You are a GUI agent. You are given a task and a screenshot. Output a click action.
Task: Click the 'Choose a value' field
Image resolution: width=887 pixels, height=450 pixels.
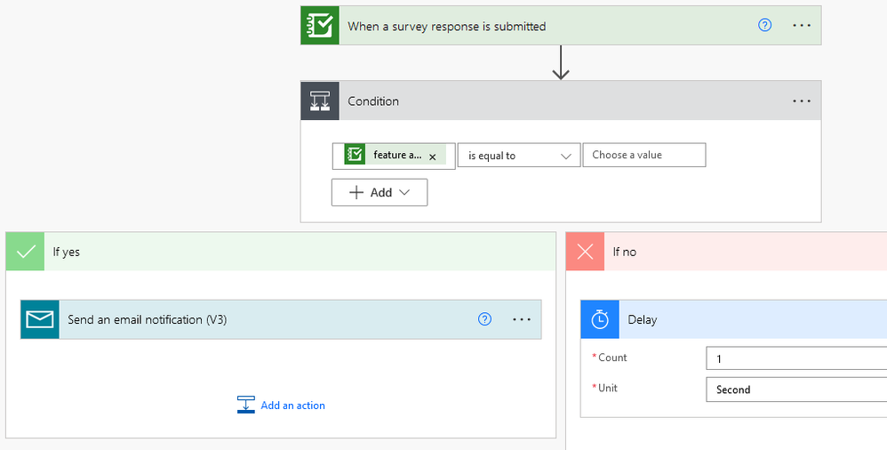click(643, 155)
